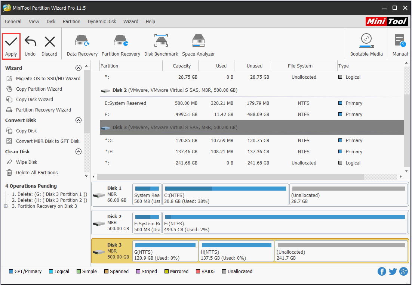Select the *:G partition row
This screenshot has height=285, width=412.
[x=252, y=141]
